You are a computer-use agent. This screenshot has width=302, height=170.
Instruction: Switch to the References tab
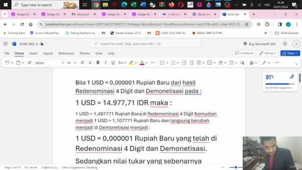pos(66,53)
